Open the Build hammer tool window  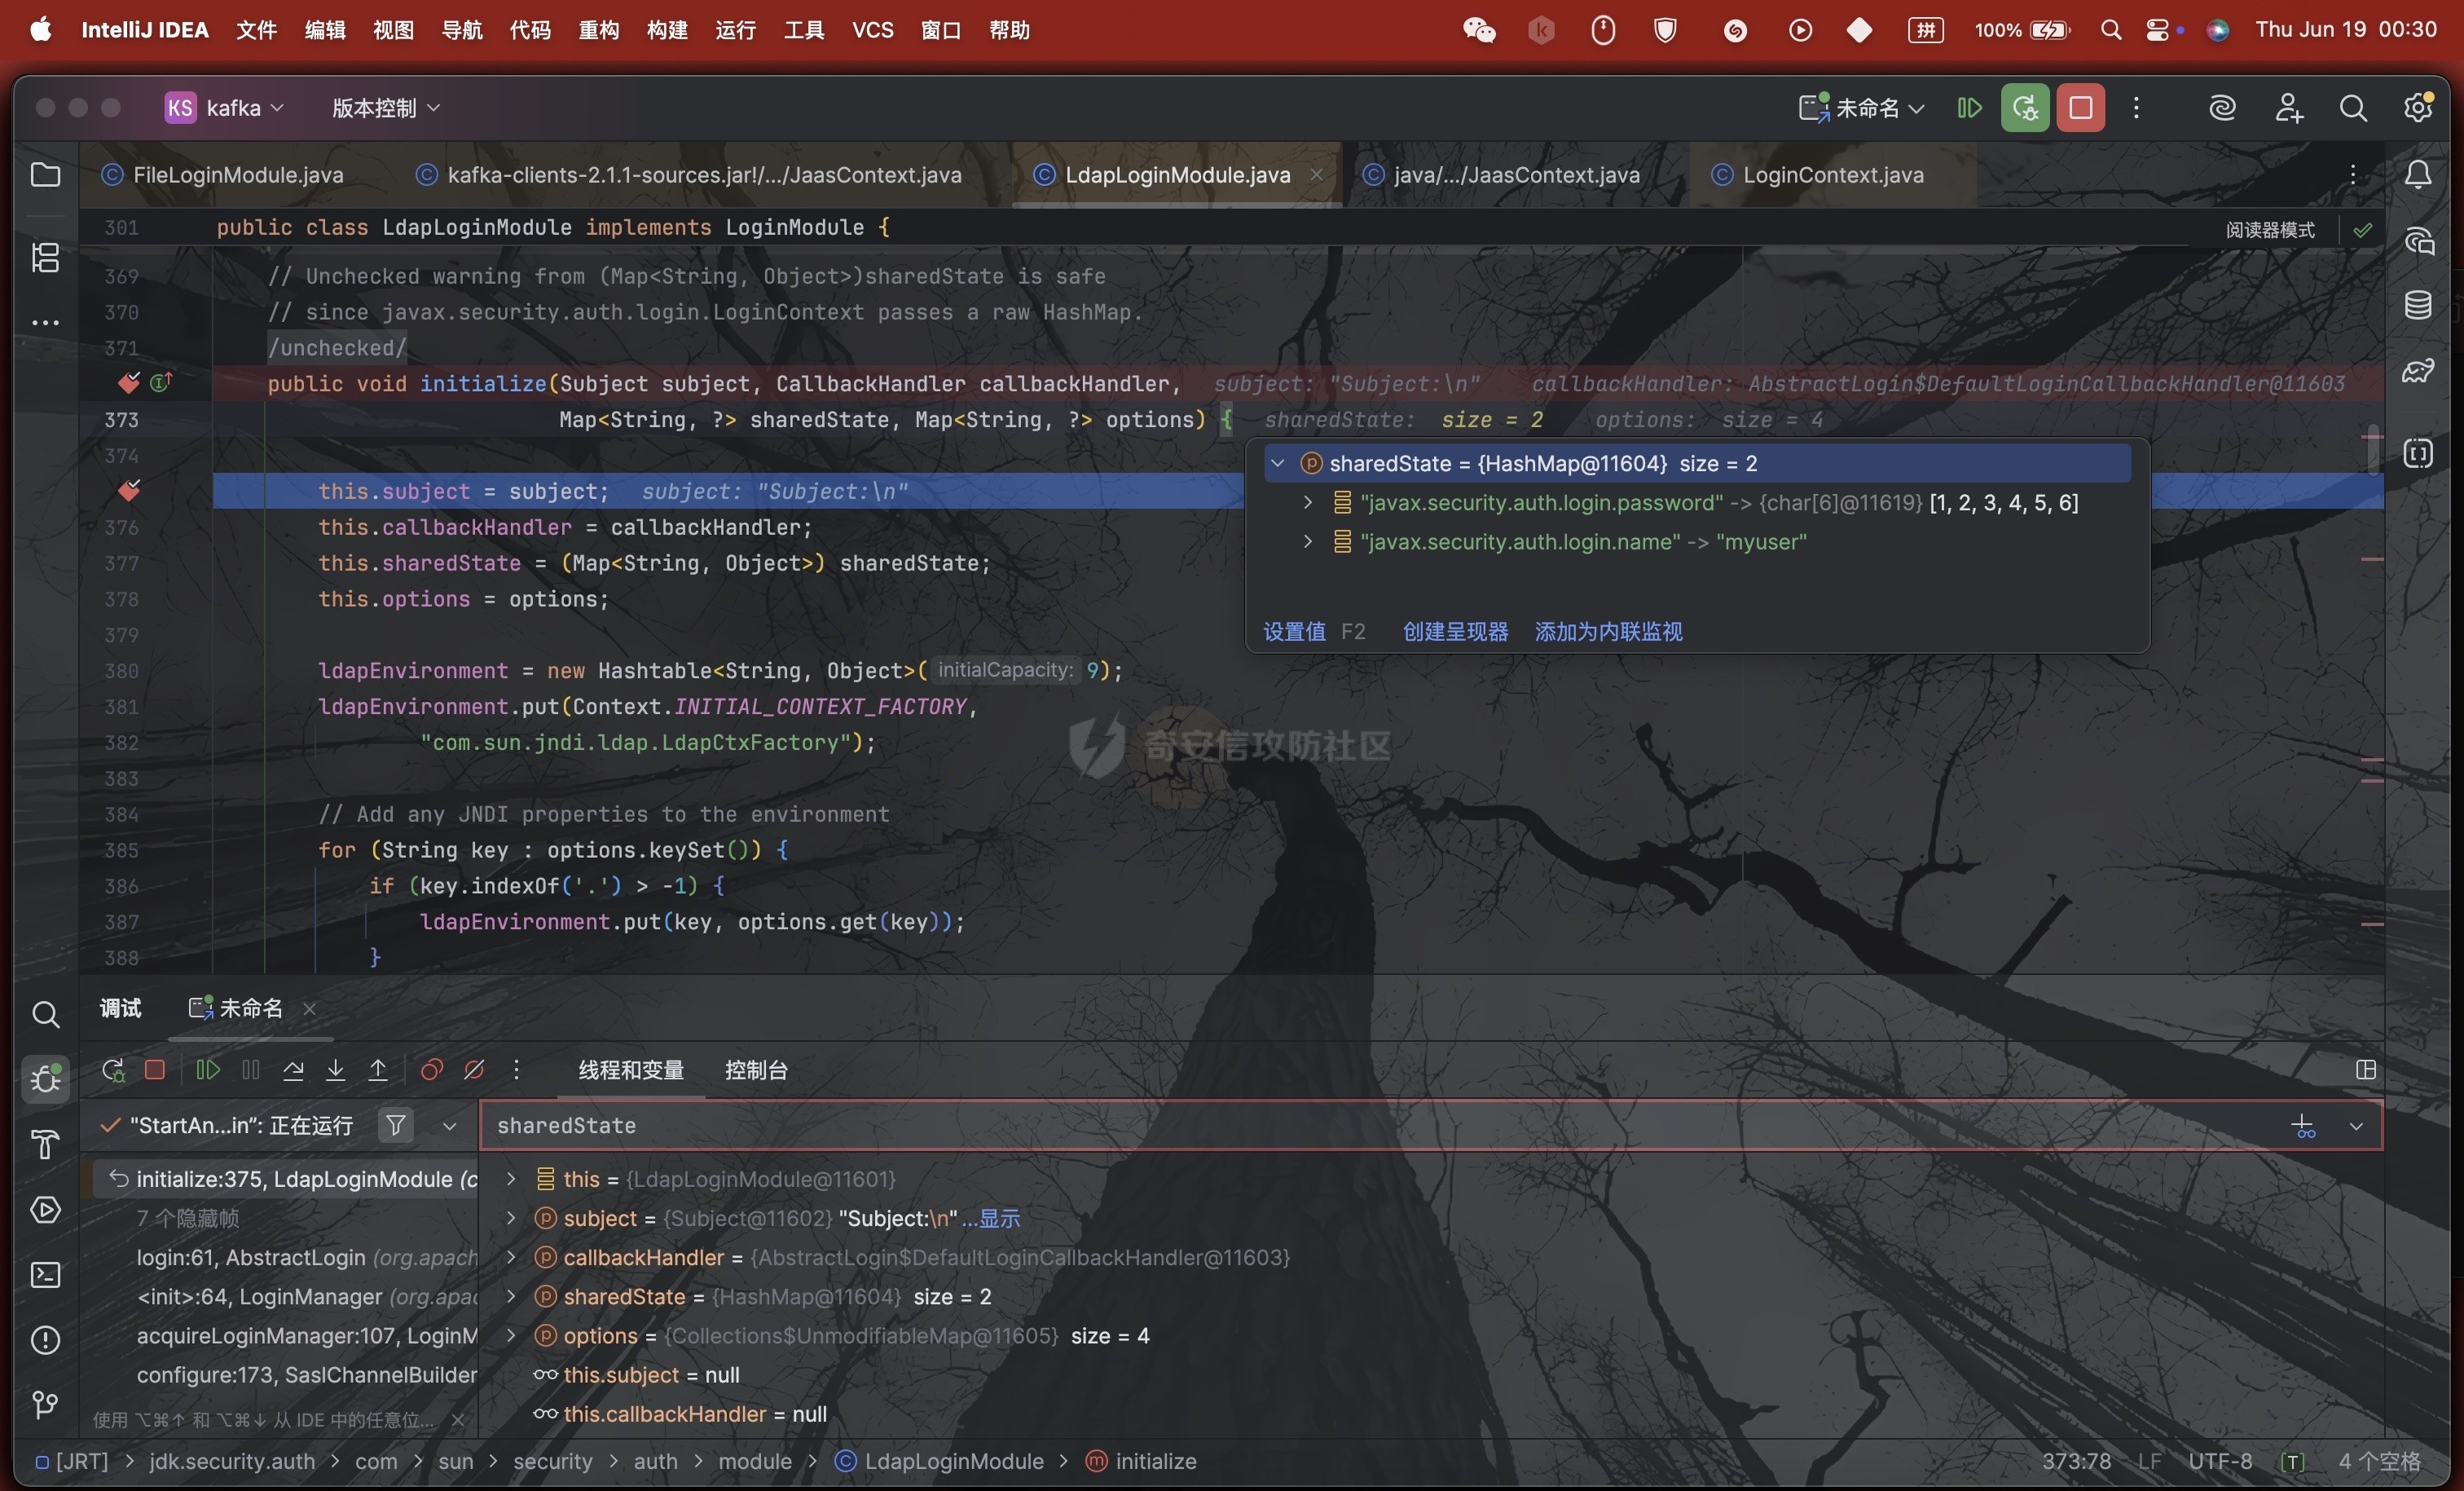click(x=45, y=1144)
